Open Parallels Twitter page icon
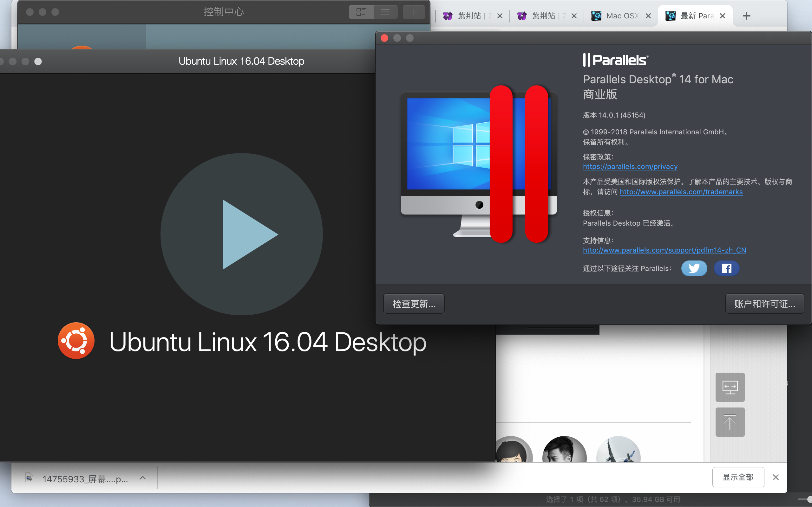The image size is (812, 507). coord(694,268)
